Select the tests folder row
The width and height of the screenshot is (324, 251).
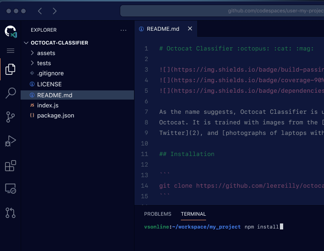click(77, 63)
